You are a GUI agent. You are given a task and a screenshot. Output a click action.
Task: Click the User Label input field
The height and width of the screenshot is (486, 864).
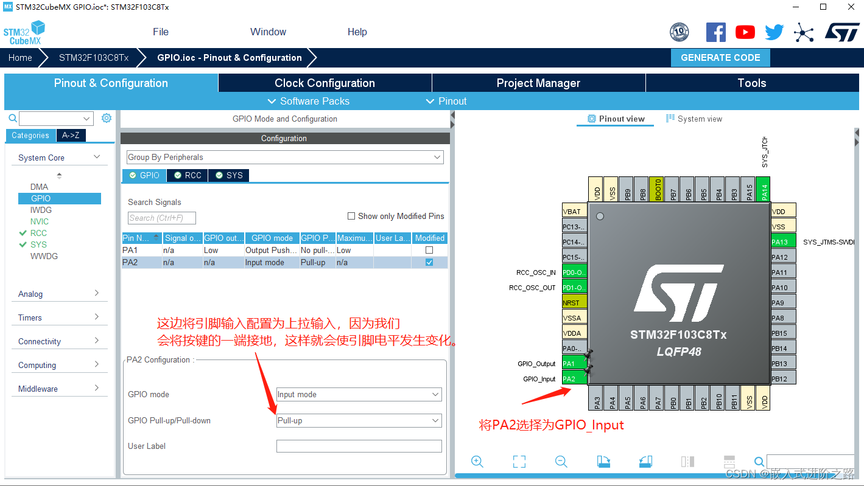coord(359,446)
